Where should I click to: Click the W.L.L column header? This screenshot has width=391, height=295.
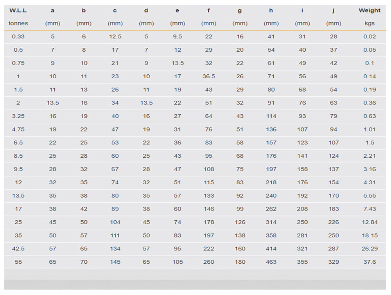tap(18, 11)
